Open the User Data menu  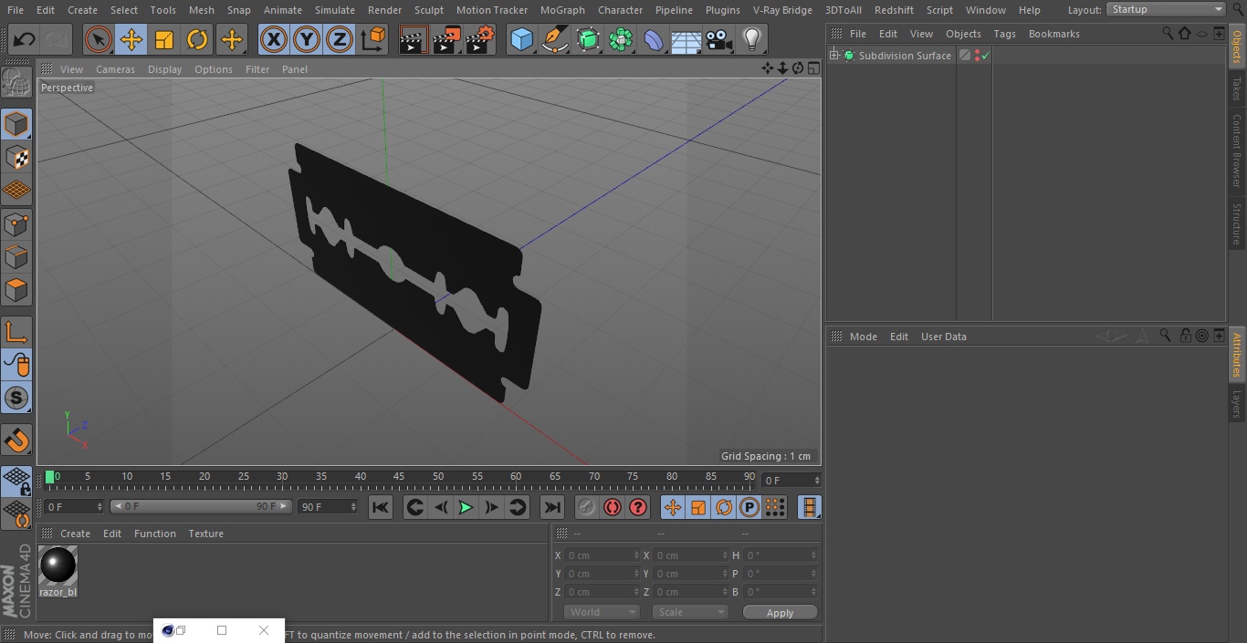943,337
